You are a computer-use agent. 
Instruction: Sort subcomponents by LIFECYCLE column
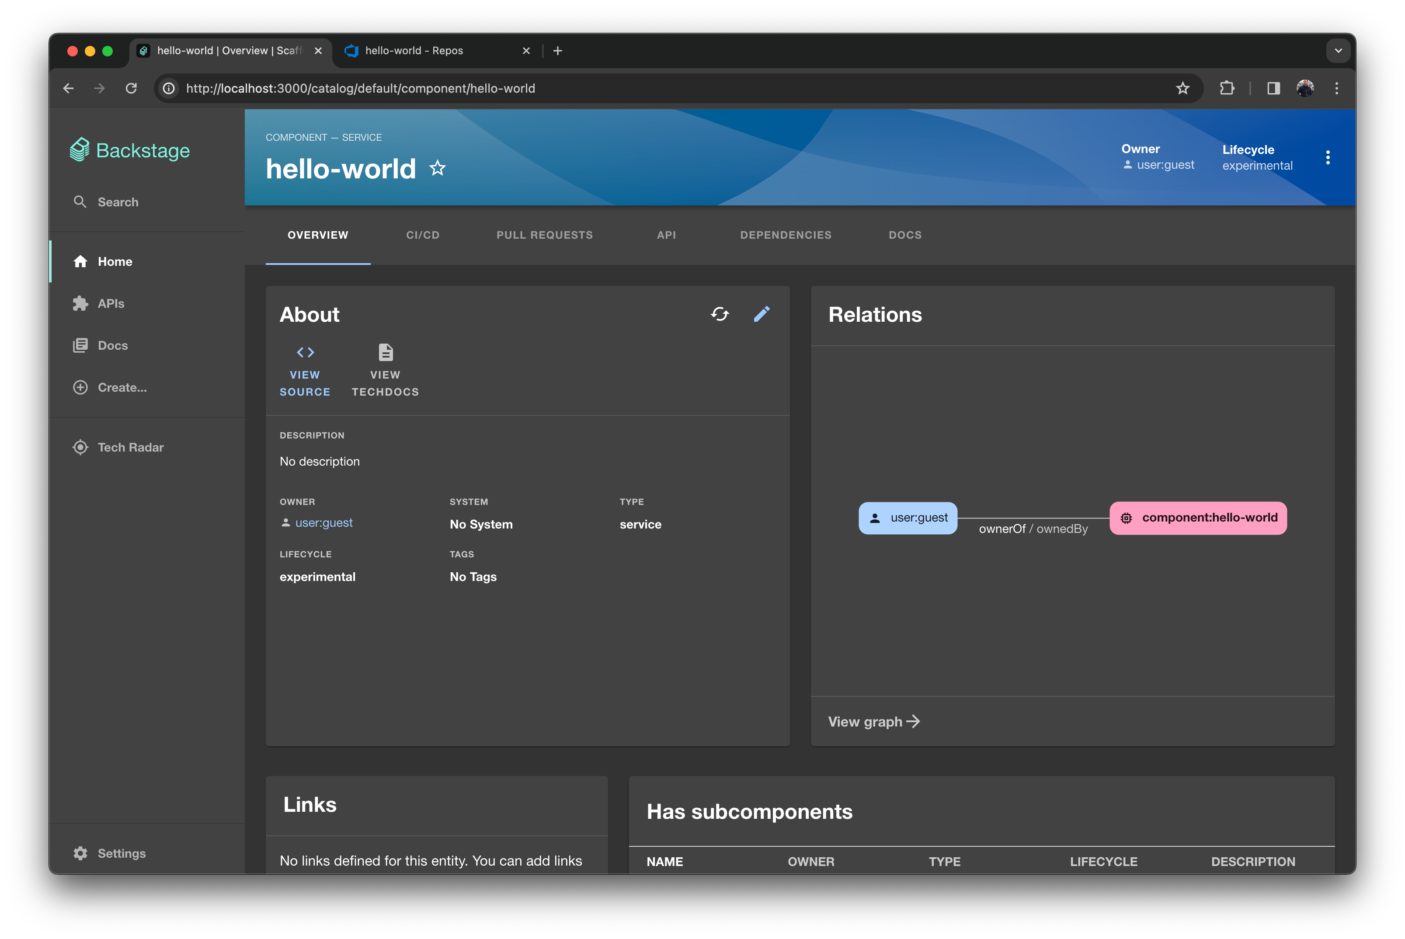tap(1104, 862)
